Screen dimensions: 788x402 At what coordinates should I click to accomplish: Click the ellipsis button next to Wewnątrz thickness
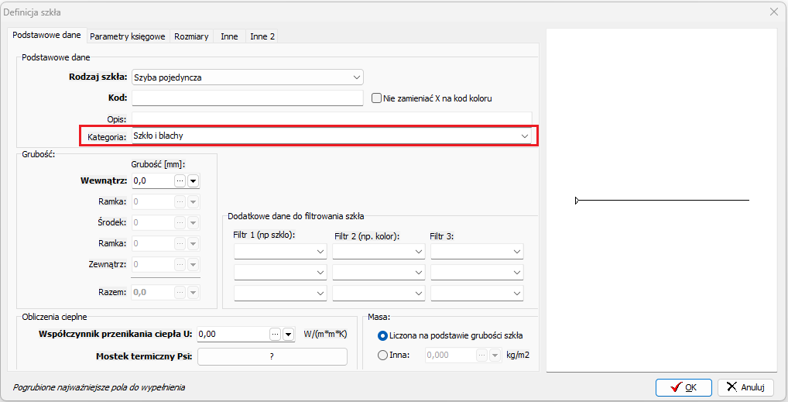tap(180, 180)
